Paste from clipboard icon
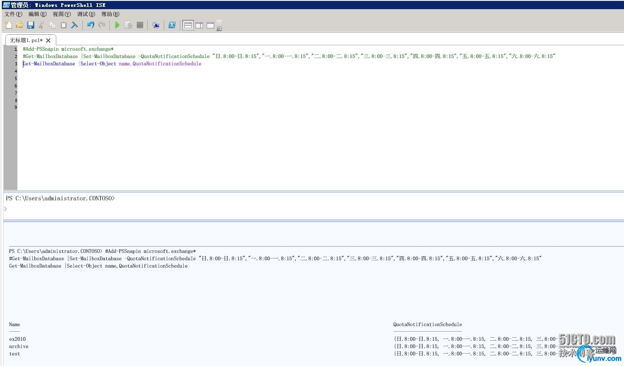The image size is (624, 366). click(x=64, y=25)
